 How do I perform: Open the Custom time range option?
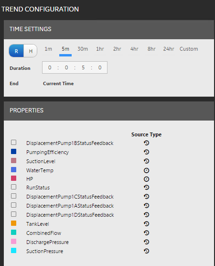click(x=189, y=49)
